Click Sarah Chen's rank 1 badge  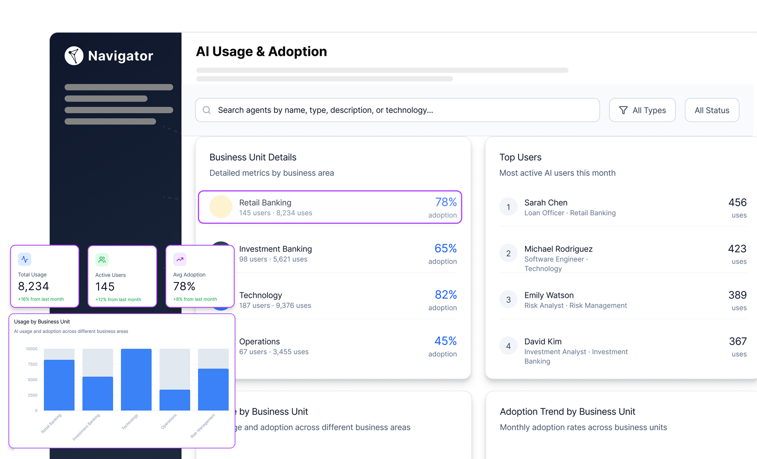(x=508, y=207)
